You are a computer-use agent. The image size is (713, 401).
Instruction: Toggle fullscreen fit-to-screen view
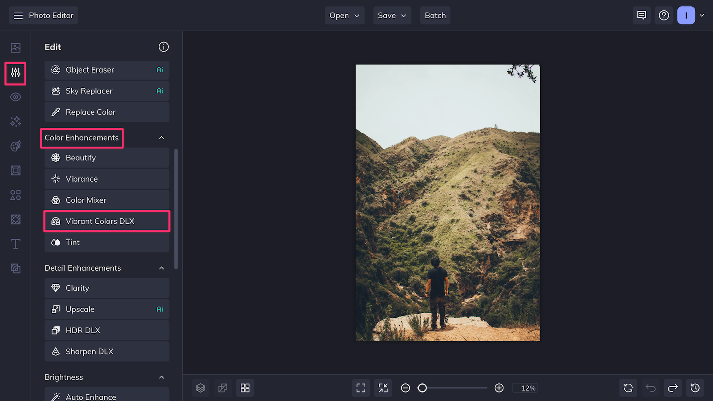pyautogui.click(x=361, y=388)
